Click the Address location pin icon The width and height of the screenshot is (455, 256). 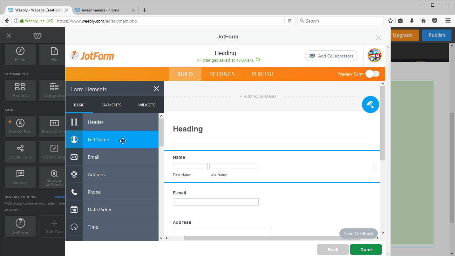[x=74, y=174]
